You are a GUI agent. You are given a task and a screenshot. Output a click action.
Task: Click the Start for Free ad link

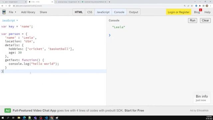click(x=134, y=110)
